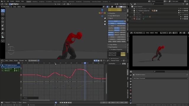This screenshot has width=189, height=106.
Task: Toggle the FACE bone layer button
Action: click(x=112, y=26)
